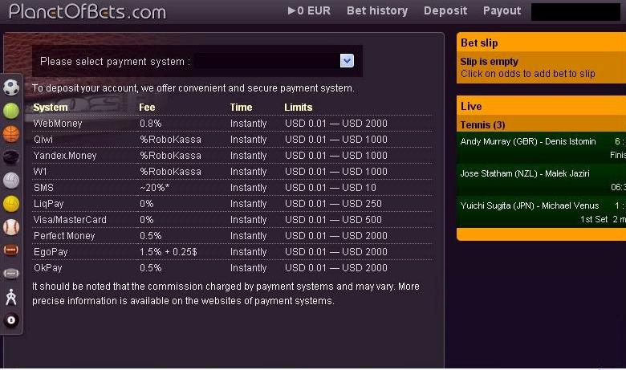The width and height of the screenshot is (626, 370).
Task: Select the WebMoney payment system row
Action: (x=232, y=124)
